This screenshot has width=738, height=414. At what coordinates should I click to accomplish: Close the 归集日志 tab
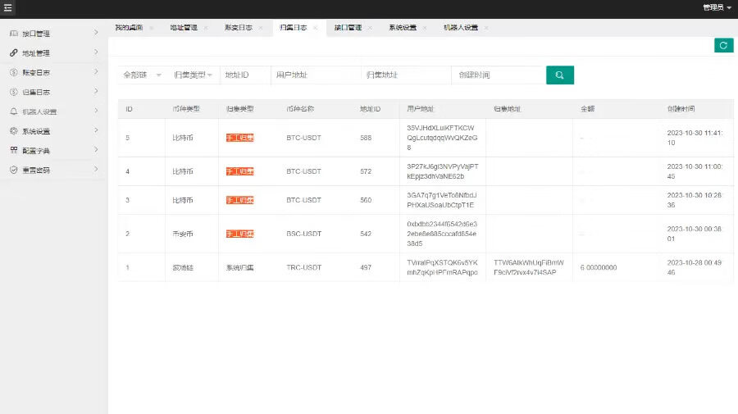tap(316, 28)
